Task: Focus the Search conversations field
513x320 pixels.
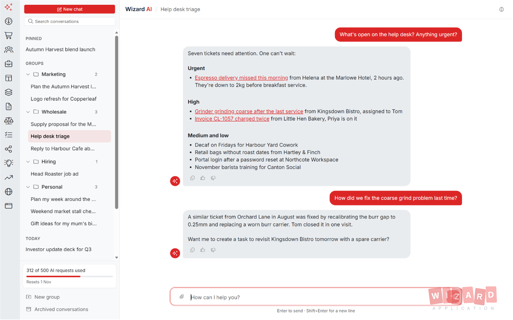Action: 69,21
